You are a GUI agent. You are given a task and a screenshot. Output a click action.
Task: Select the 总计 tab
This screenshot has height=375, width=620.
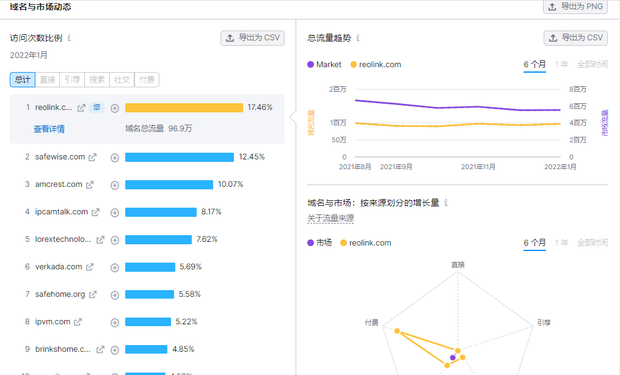point(23,79)
